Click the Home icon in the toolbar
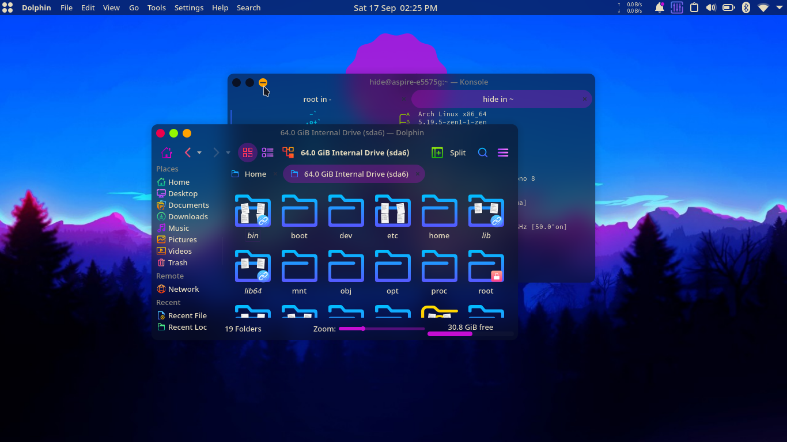Screen dimensions: 787x442 [x=167, y=153]
